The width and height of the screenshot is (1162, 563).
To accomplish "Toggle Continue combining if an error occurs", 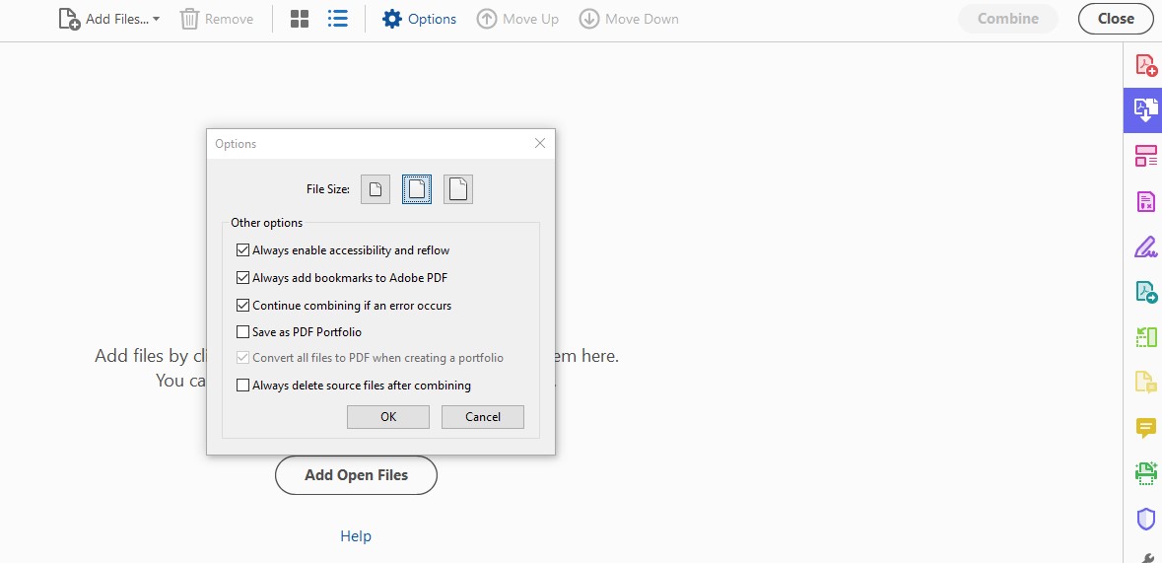I will pos(242,305).
